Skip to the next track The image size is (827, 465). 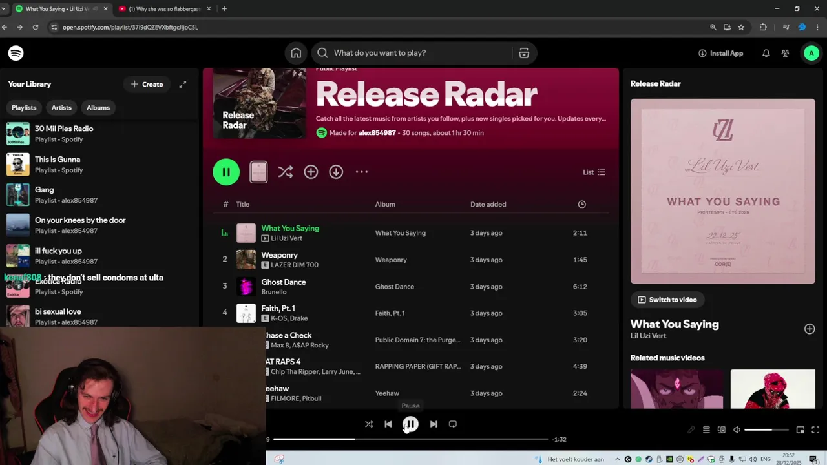(434, 424)
